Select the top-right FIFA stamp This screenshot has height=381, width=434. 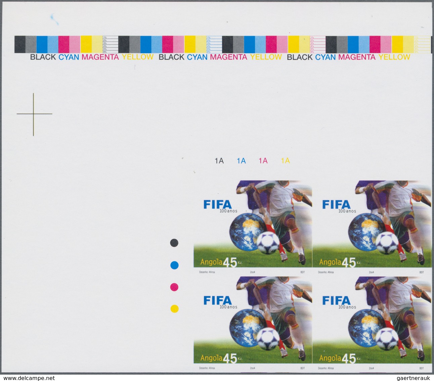(x=372, y=224)
